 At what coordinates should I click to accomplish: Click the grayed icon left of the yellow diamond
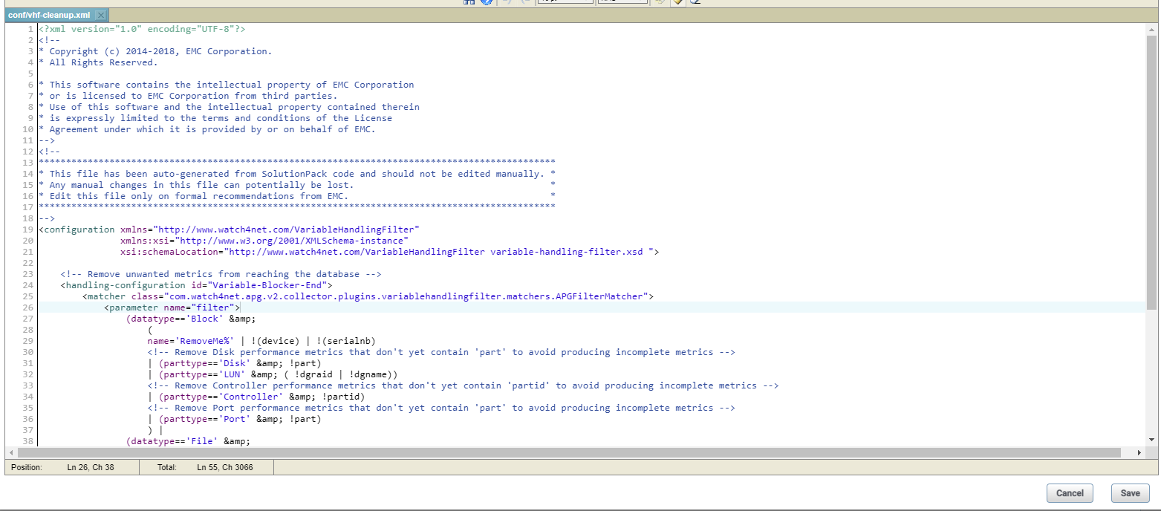coord(660,2)
